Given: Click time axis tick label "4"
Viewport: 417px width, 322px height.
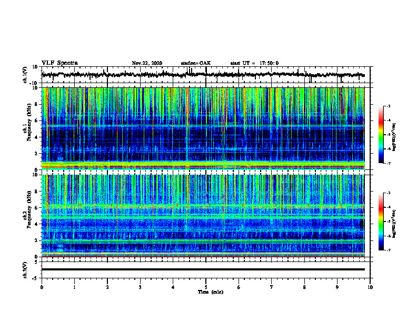Looking at the screenshot, I should tap(173, 287).
